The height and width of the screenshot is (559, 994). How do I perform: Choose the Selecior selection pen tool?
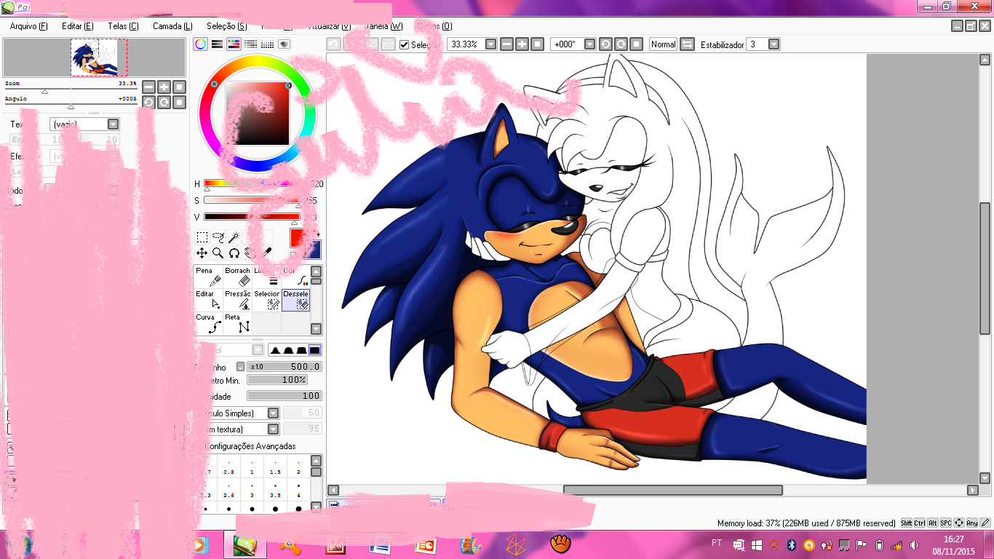point(266,300)
